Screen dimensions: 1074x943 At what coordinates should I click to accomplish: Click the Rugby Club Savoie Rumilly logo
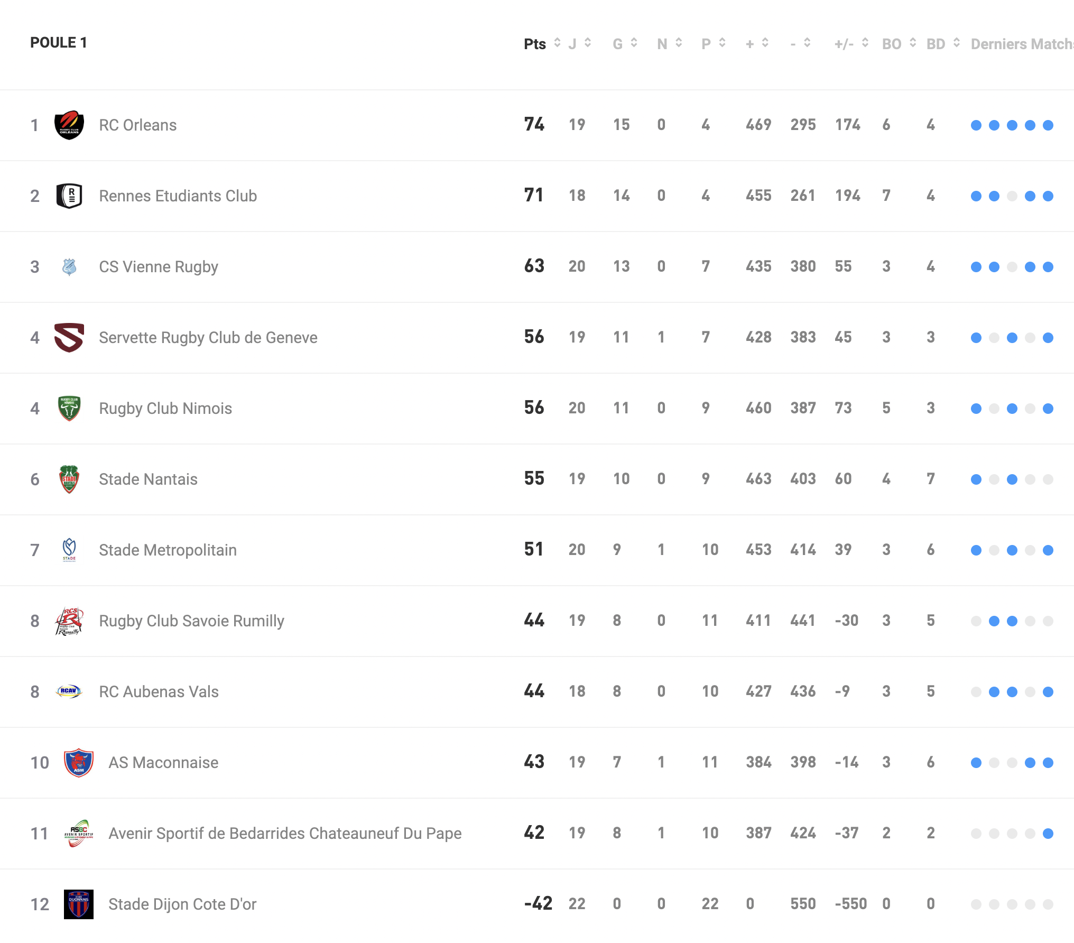[69, 621]
